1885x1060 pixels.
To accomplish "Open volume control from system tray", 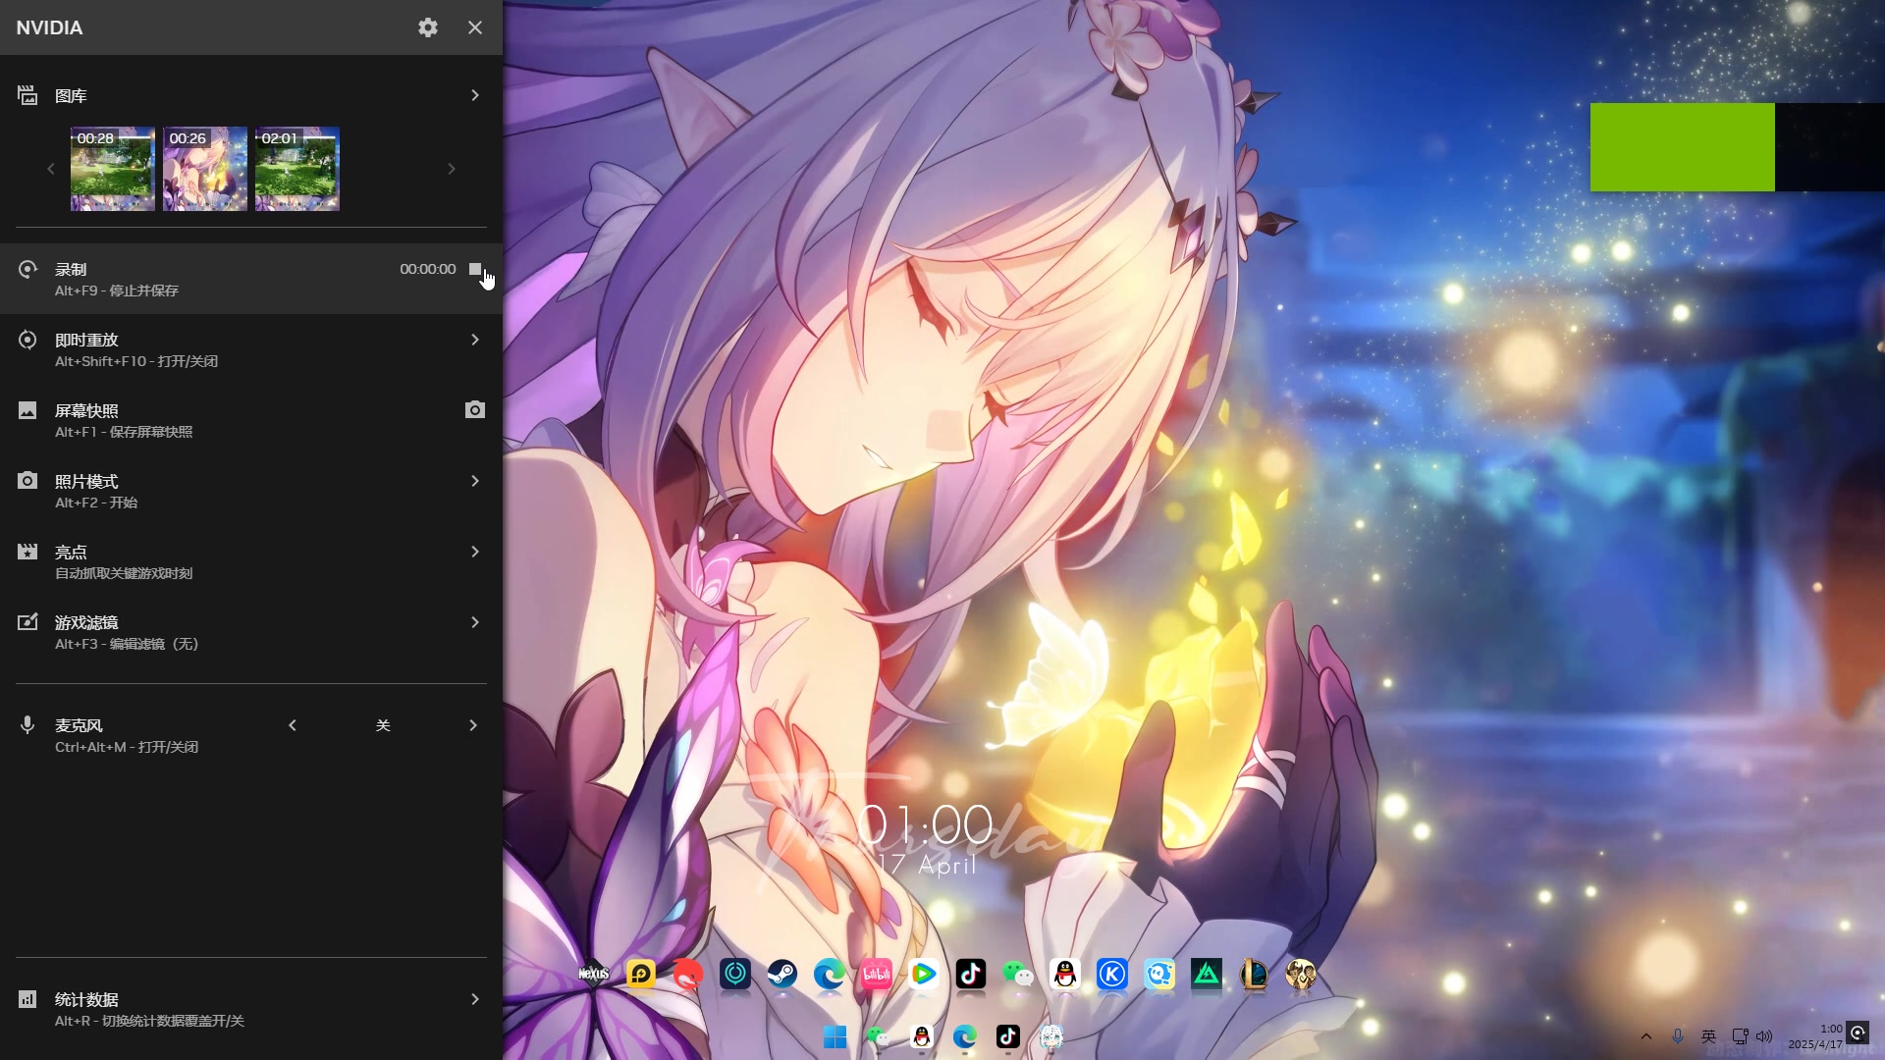I will coord(1764,1036).
